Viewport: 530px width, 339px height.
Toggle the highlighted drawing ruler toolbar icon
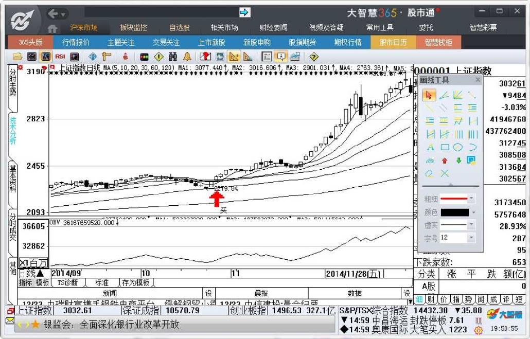234,57
